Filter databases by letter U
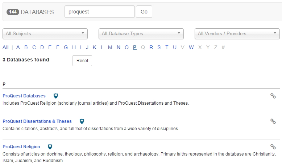This screenshot has height=165, width=282. (175, 47)
